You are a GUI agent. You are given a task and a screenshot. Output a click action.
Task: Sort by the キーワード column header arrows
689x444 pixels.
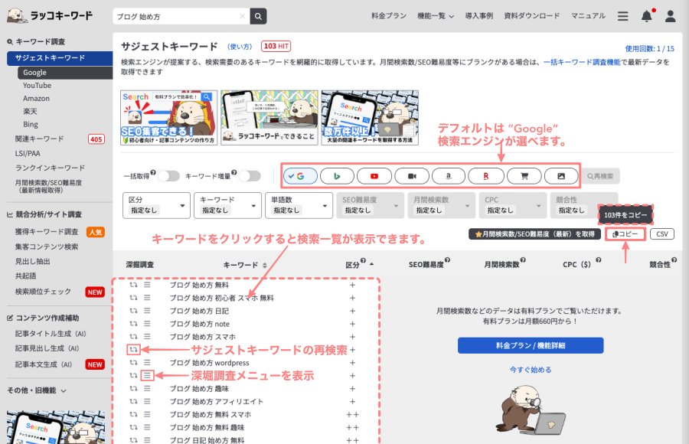(265, 265)
